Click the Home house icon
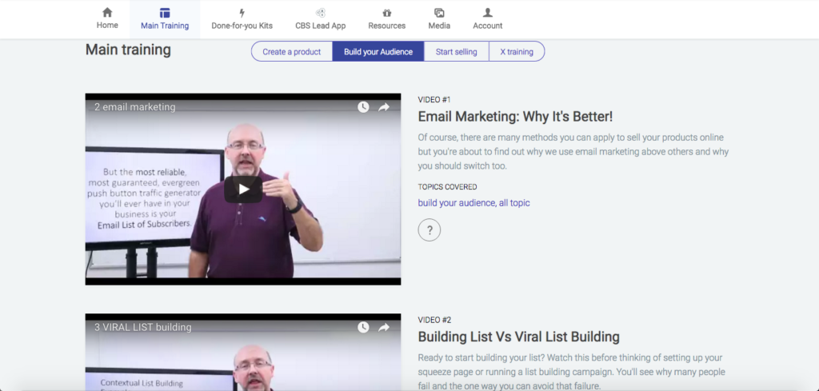Viewport: 819px width, 391px height. 107,12
